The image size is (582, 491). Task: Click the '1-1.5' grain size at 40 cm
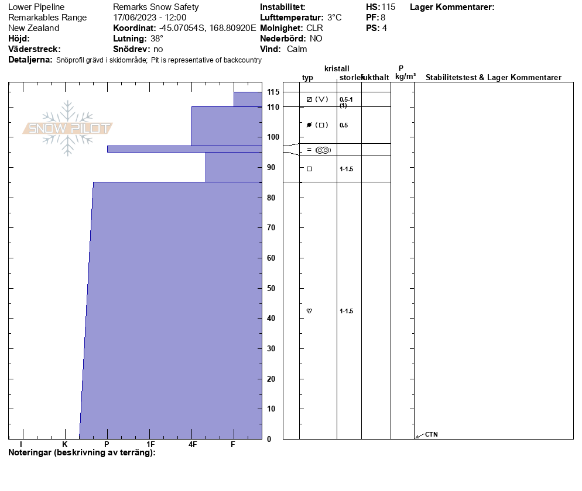(x=346, y=311)
